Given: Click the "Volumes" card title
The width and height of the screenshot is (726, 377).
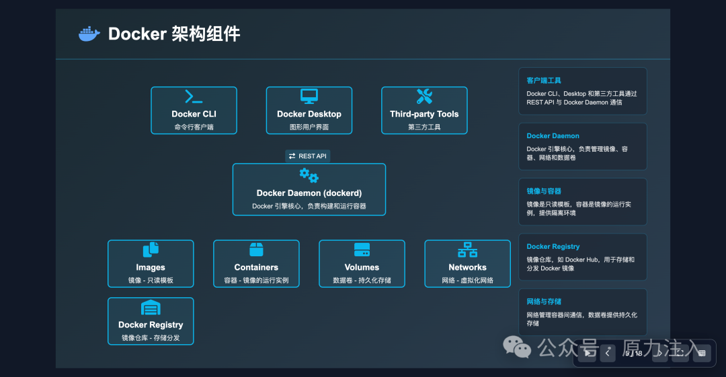Looking at the screenshot, I should tap(362, 268).
